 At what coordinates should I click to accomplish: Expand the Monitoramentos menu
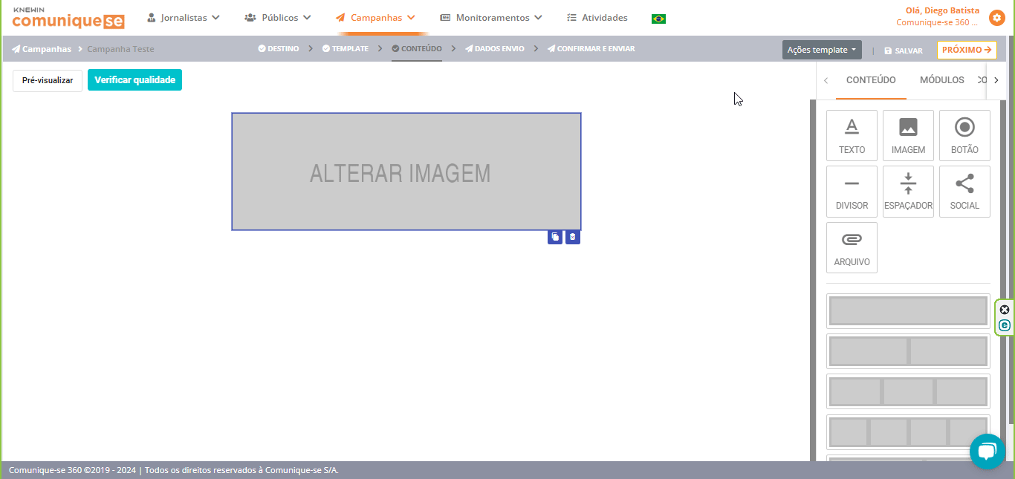click(491, 17)
